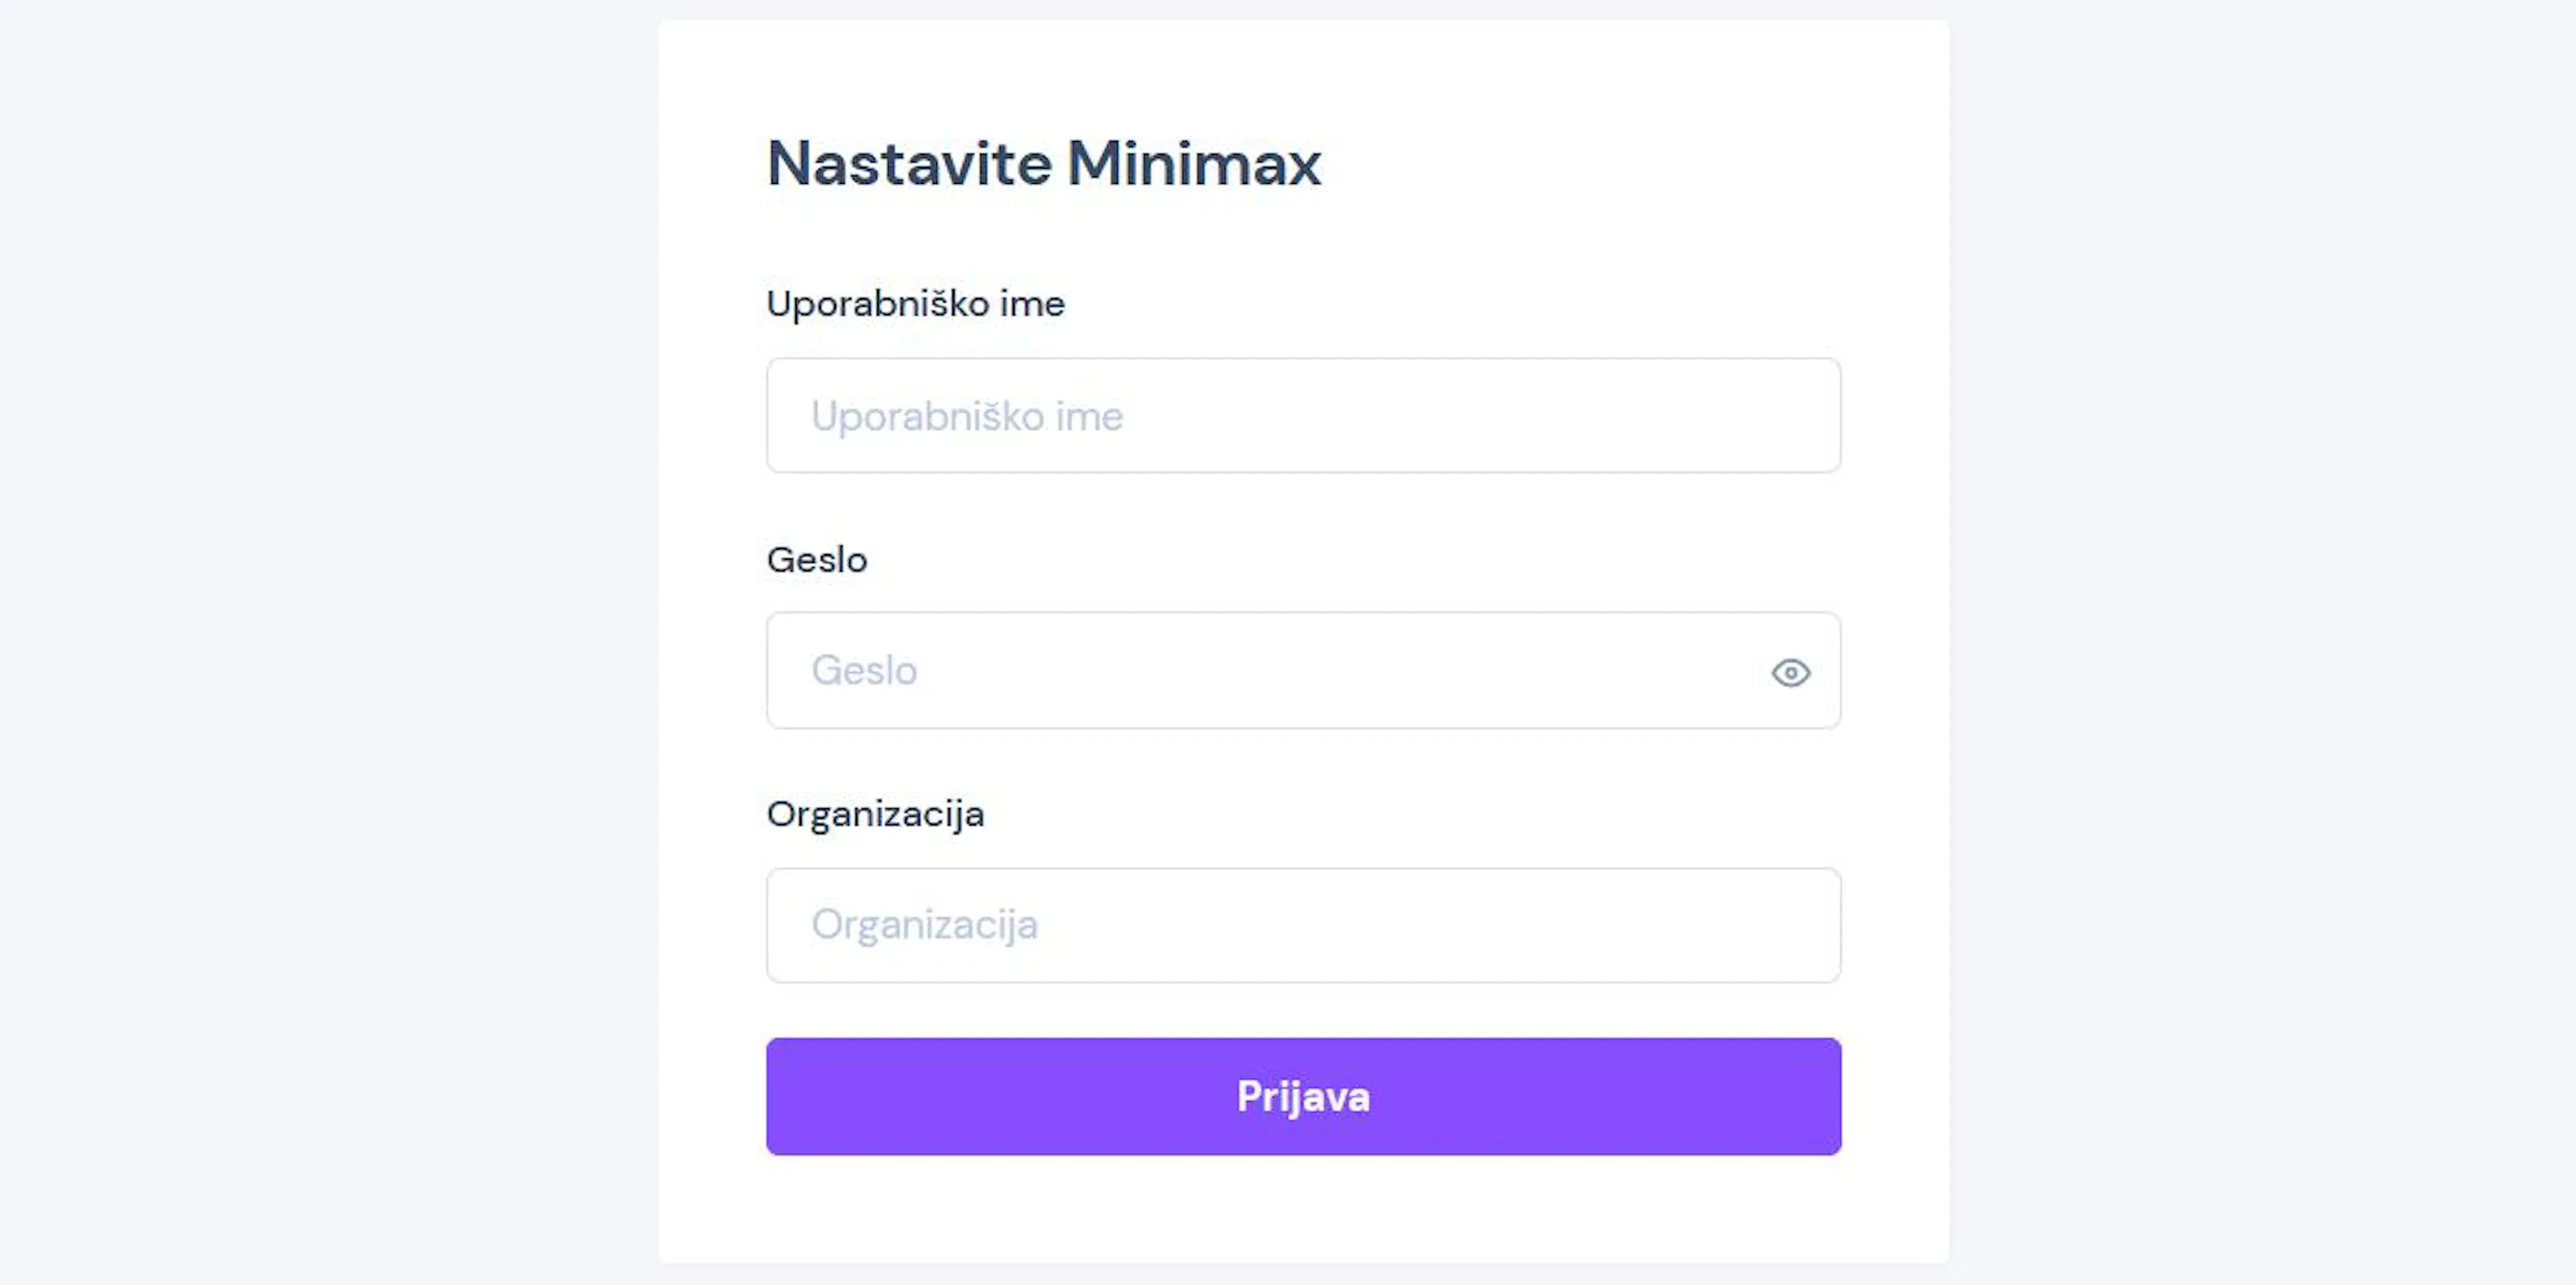Image resolution: width=2576 pixels, height=1285 pixels.
Task: Click the Uporabniško ime label
Action: [915, 303]
